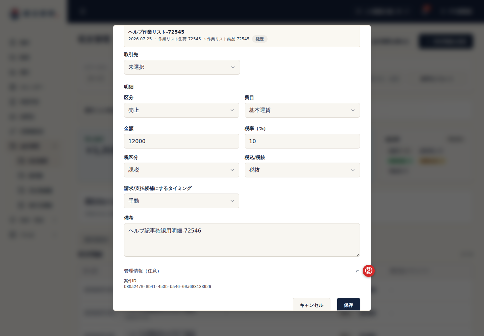Click the 備考 textarea with ヘルプ記事確認用明細-72546
Image resolution: width=484 pixels, height=336 pixels.
[x=242, y=240]
